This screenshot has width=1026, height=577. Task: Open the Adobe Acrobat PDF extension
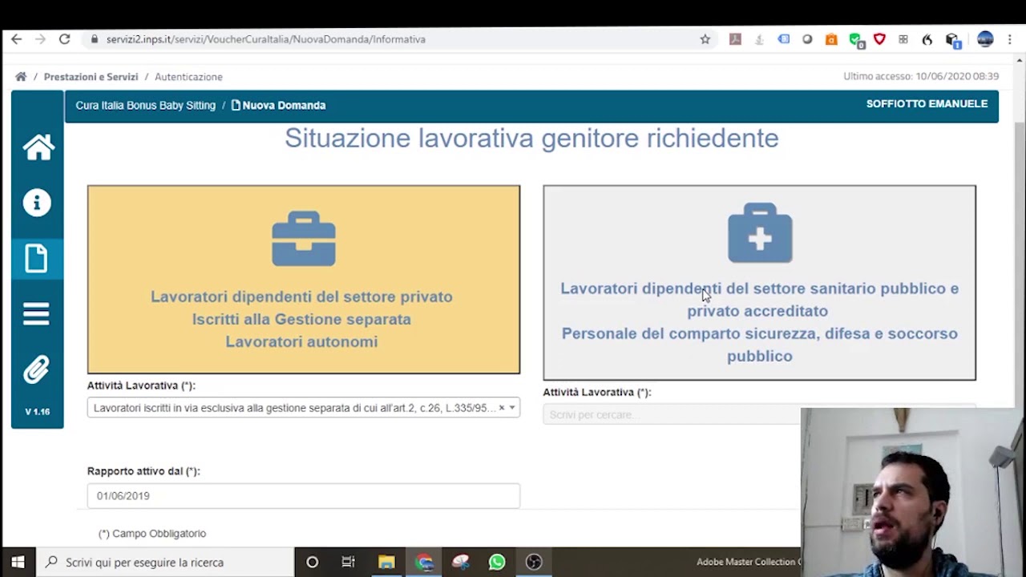pyautogui.click(x=735, y=39)
